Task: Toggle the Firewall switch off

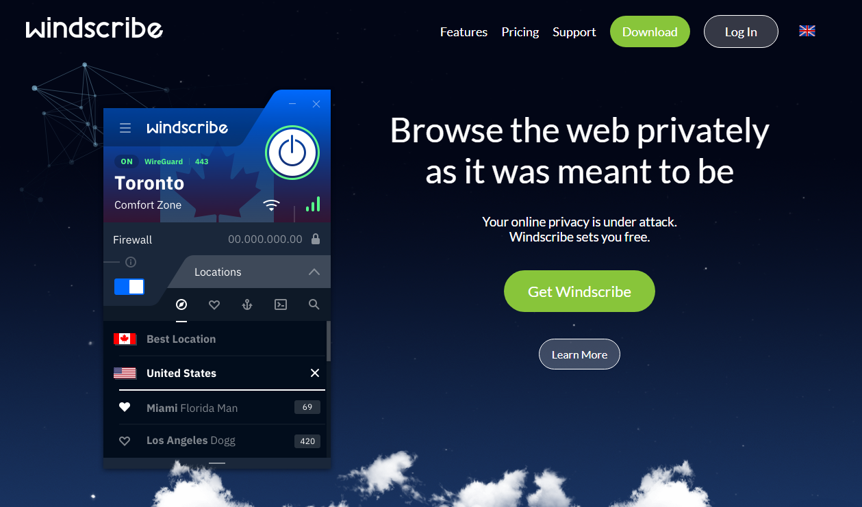Action: tap(129, 286)
